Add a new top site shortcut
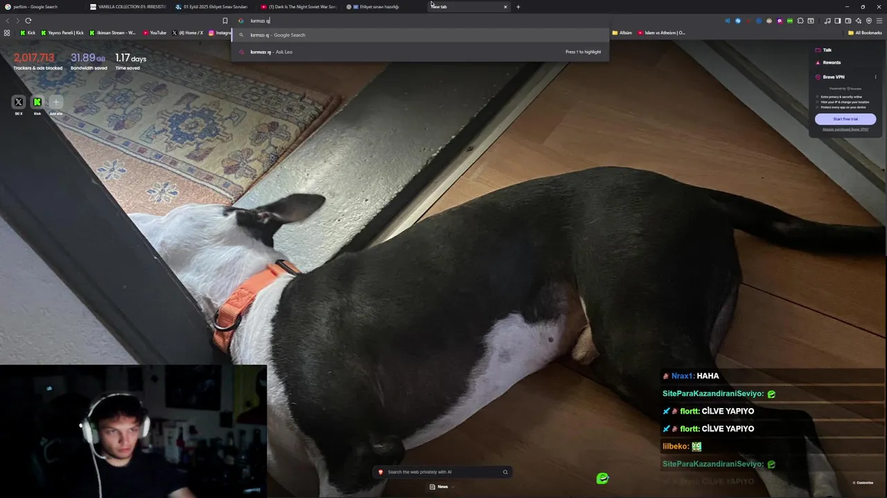Image resolution: width=887 pixels, height=498 pixels. 56,102
